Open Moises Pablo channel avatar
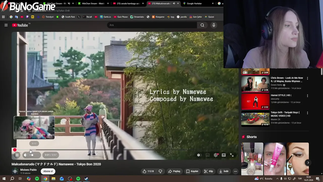This screenshot has width=323, height=182. tap(15, 171)
